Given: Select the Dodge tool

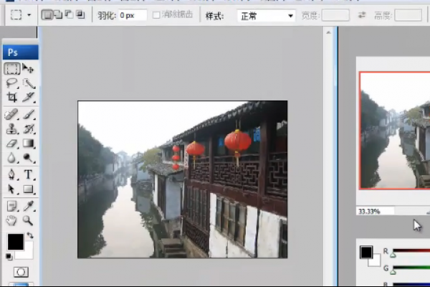Looking at the screenshot, I should [x=29, y=158].
